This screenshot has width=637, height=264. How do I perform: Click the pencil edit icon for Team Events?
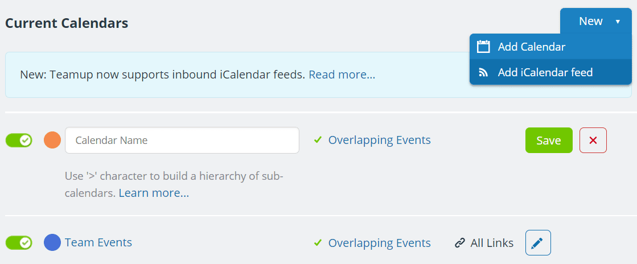click(x=538, y=243)
